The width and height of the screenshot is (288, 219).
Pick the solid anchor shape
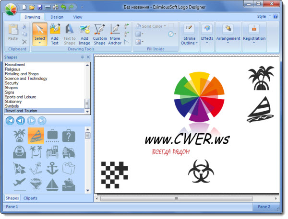52,168
